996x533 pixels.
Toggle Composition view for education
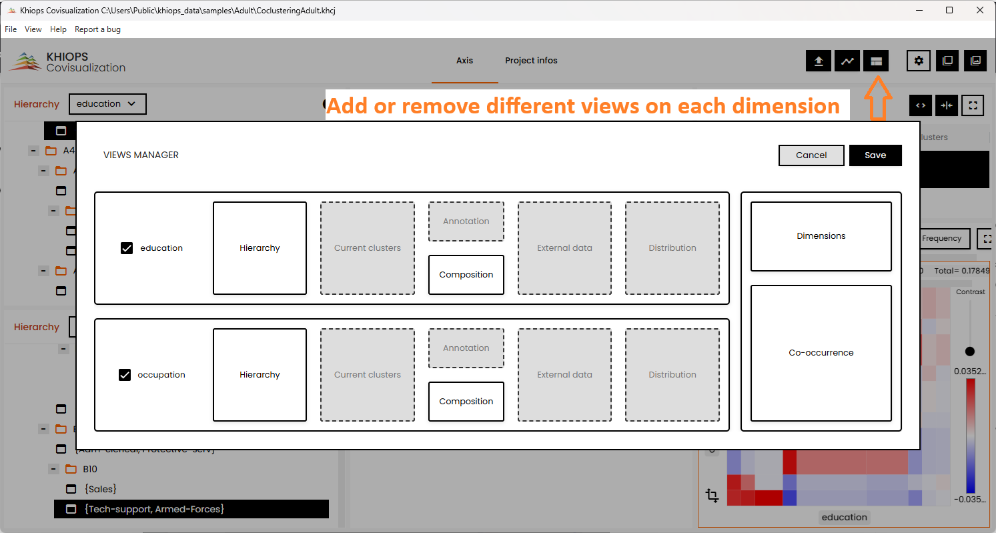(x=466, y=275)
